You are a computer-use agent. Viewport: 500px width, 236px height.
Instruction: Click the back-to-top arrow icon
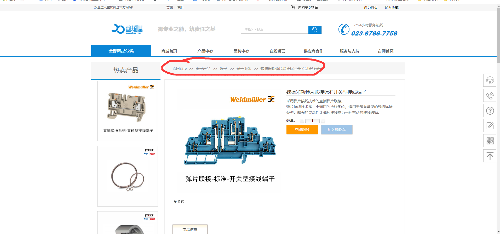click(490, 156)
